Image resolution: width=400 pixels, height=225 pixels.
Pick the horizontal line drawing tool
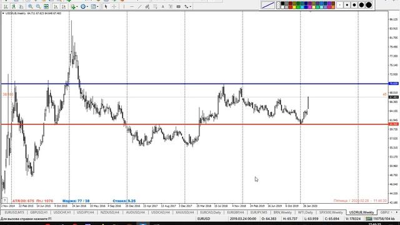pyautogui.click(x=132, y=6)
